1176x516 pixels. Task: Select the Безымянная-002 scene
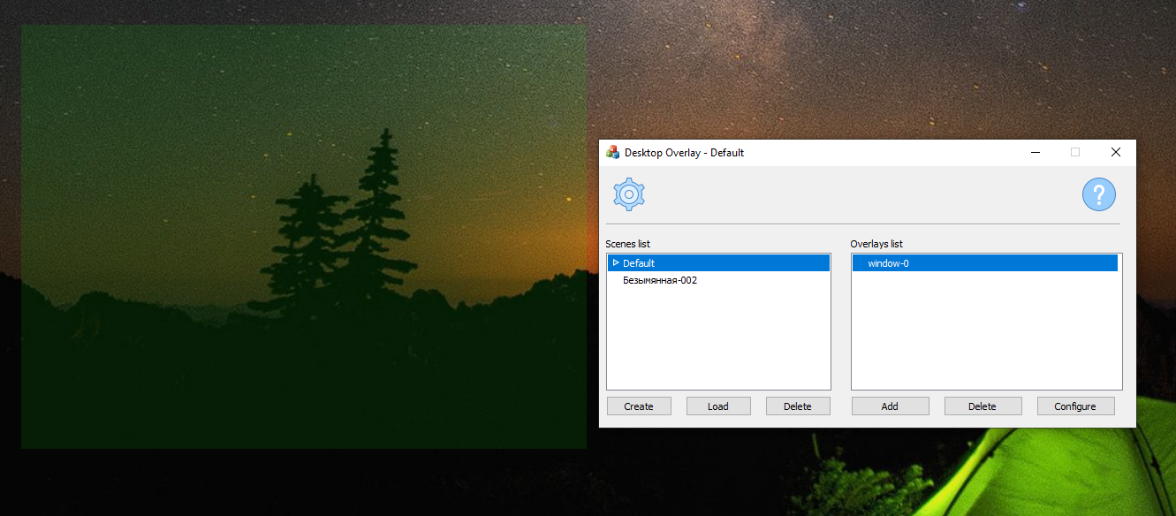pyautogui.click(x=718, y=280)
